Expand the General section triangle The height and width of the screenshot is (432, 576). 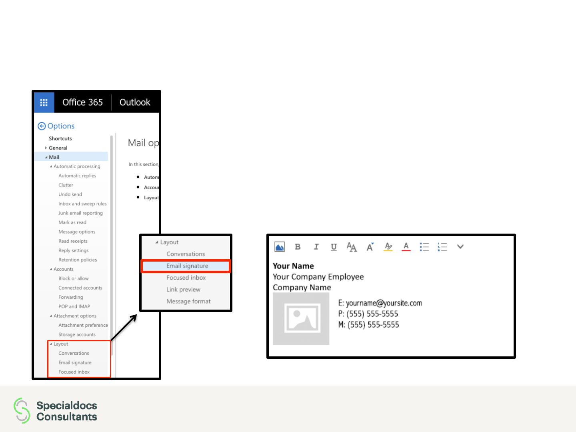pos(46,148)
